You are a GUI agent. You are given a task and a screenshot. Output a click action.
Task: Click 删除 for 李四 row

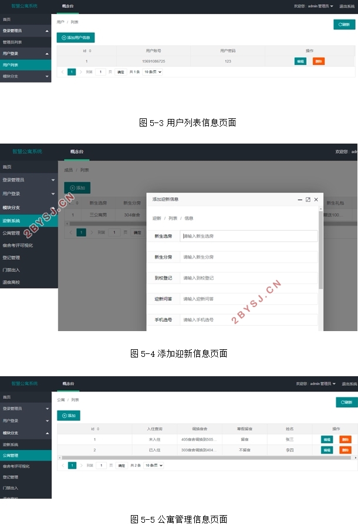tap(345, 450)
